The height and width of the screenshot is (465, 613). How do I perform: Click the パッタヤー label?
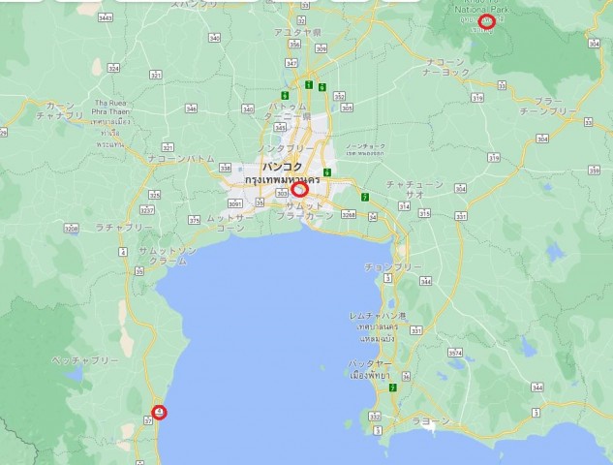click(x=370, y=363)
